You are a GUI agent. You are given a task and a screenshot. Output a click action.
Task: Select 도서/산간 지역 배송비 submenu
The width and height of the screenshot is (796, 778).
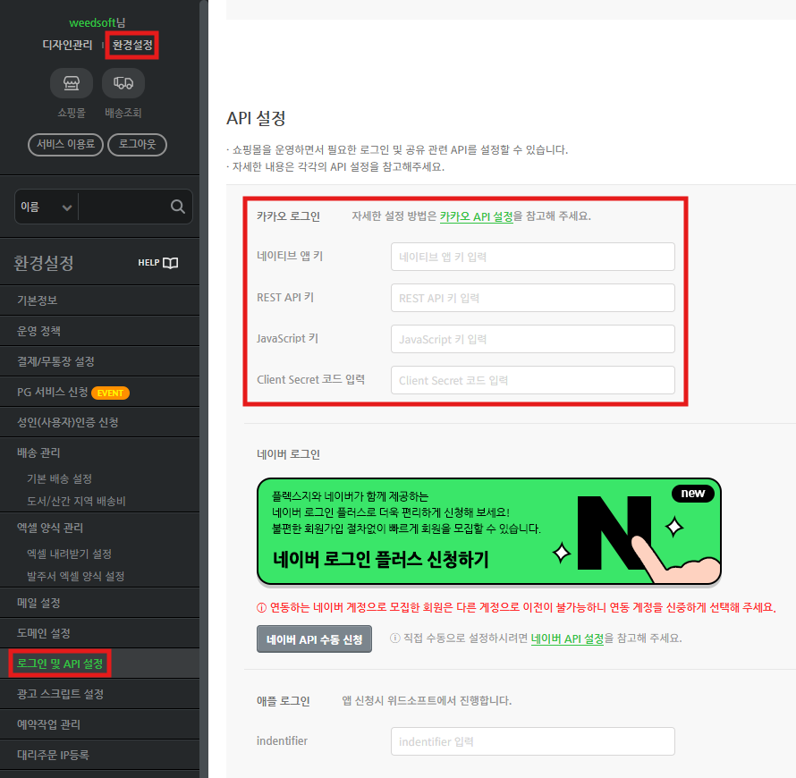(x=76, y=502)
